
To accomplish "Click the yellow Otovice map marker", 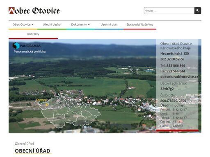I will point(47,105).
